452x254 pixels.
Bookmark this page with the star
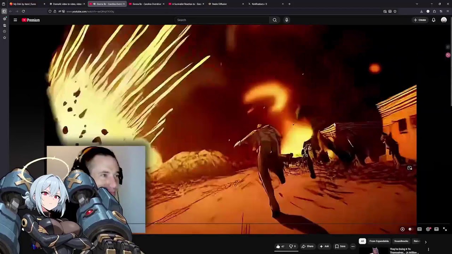[x=395, y=11]
